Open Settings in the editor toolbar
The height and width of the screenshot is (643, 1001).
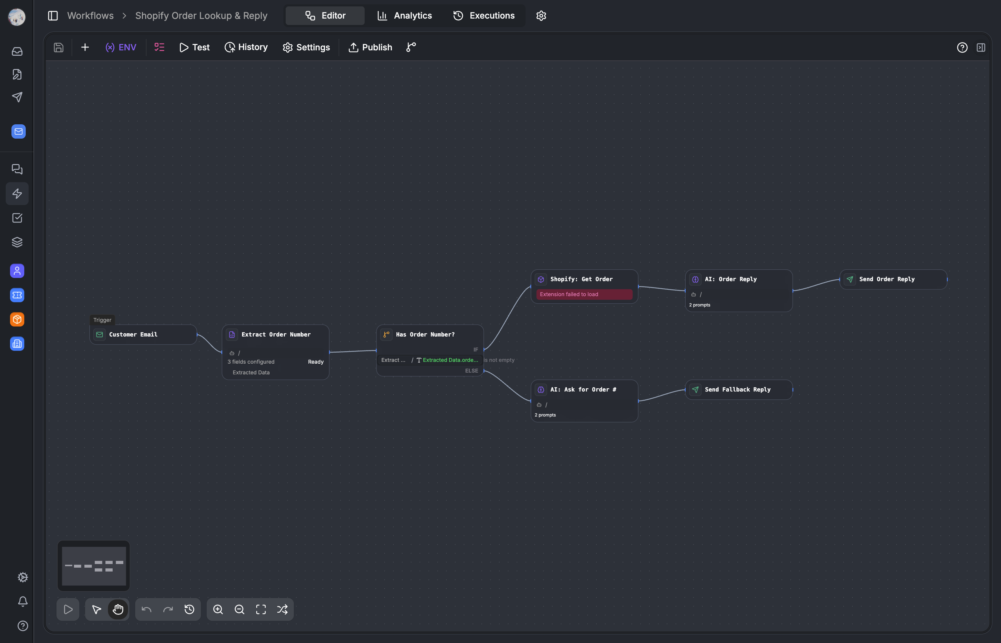(306, 47)
